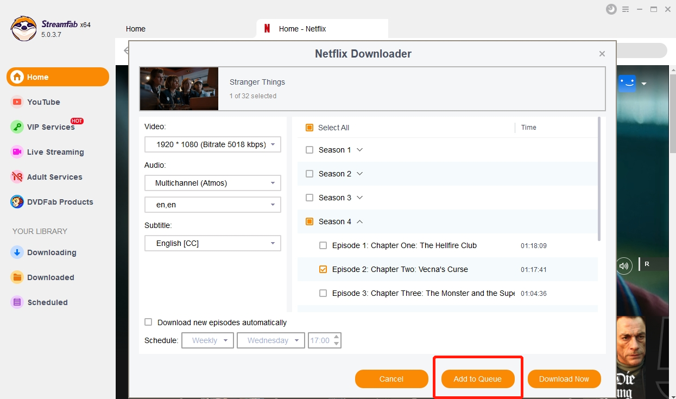Expand Season 1 chevron
The width and height of the screenshot is (676, 399).
coord(359,150)
